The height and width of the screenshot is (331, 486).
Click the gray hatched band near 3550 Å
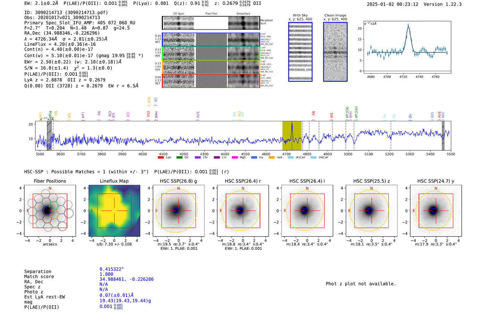(49, 136)
